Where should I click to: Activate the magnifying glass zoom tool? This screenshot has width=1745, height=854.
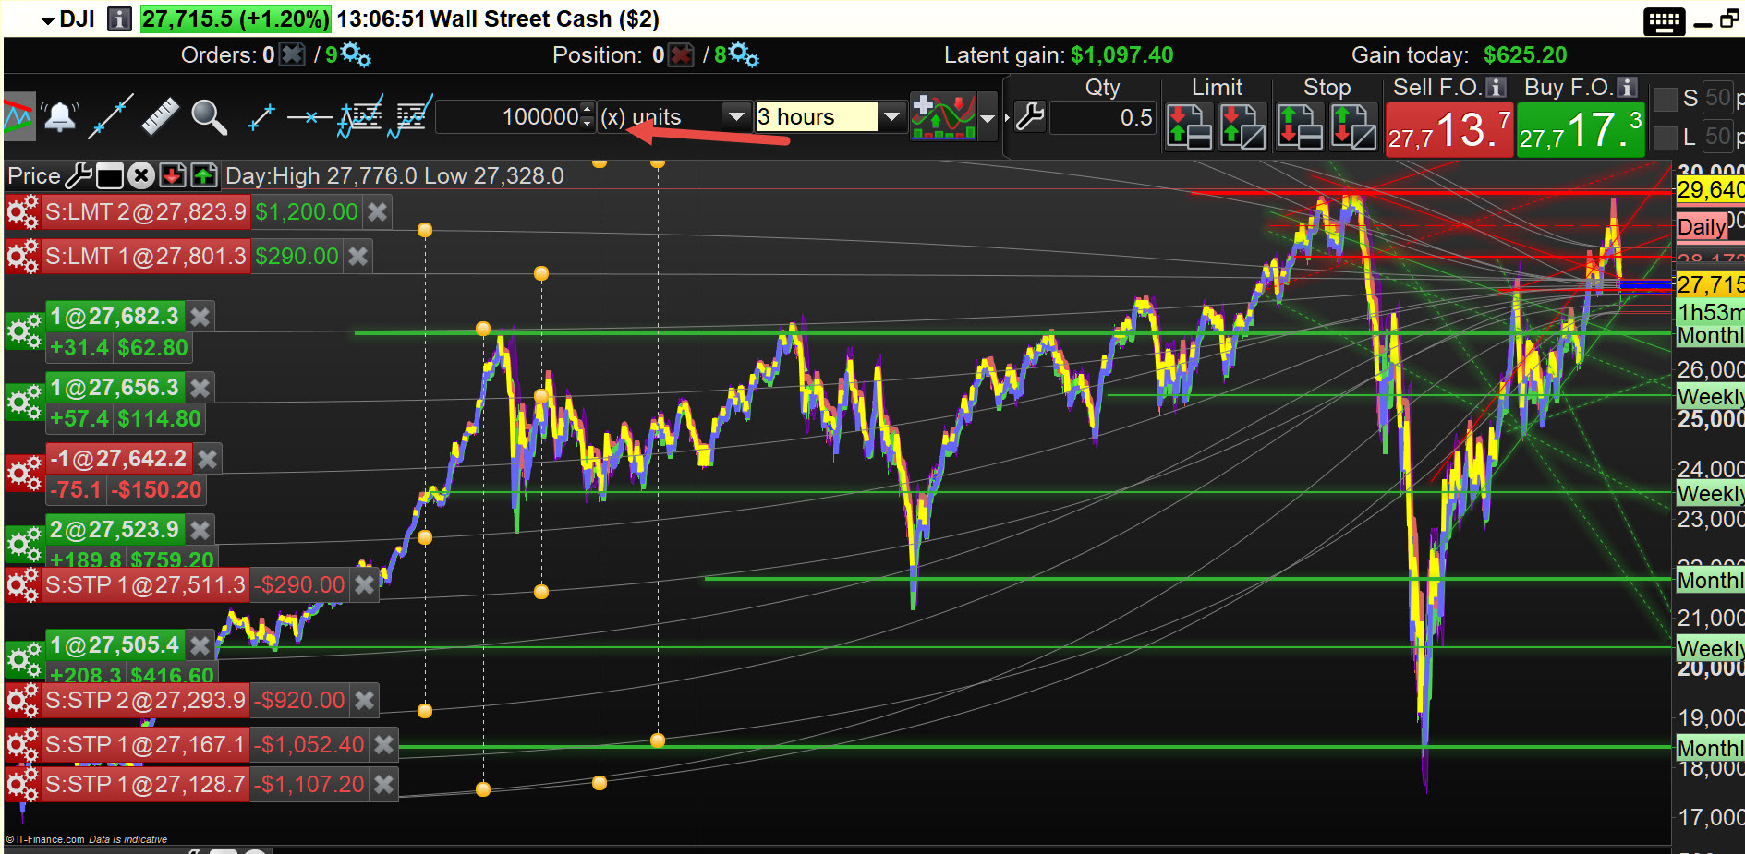point(209,117)
